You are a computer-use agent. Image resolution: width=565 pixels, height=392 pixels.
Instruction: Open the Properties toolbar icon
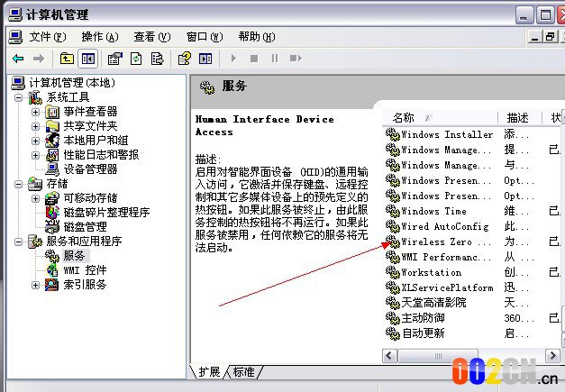(115, 59)
